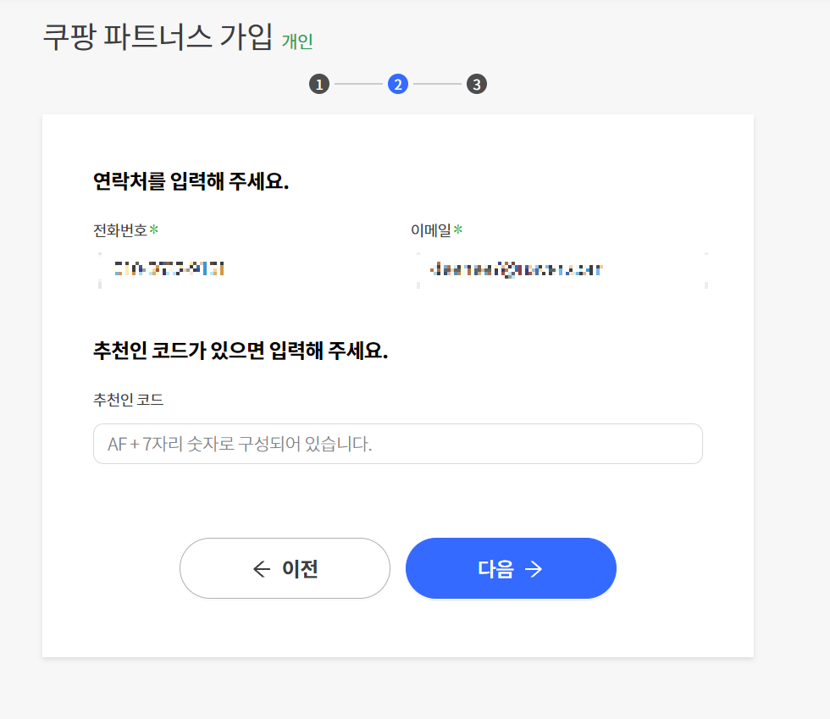Click the 이메일 field label
The image size is (830, 719).
pyautogui.click(x=431, y=230)
